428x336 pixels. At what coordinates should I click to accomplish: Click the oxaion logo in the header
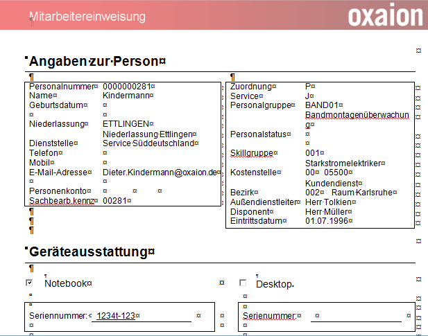[386, 16]
